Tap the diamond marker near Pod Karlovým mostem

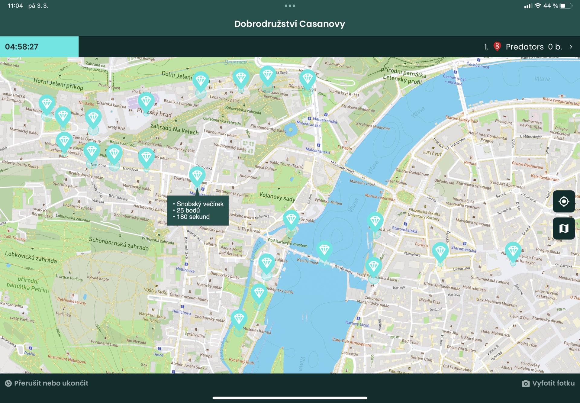(291, 220)
